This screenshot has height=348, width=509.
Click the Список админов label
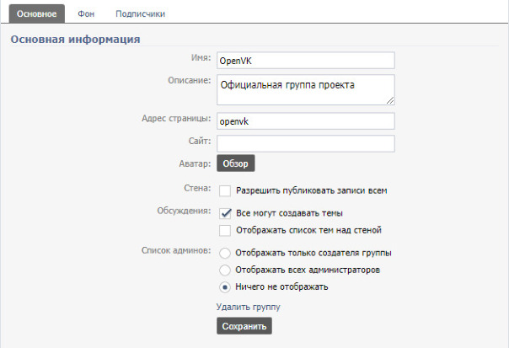coord(176,250)
